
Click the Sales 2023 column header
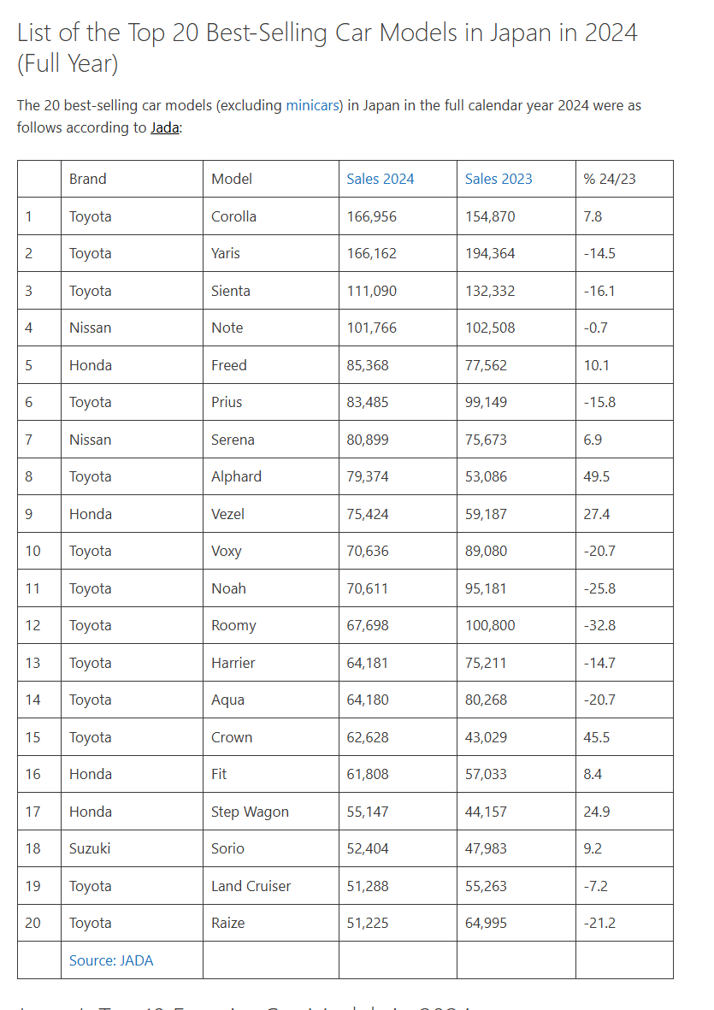[x=499, y=179]
